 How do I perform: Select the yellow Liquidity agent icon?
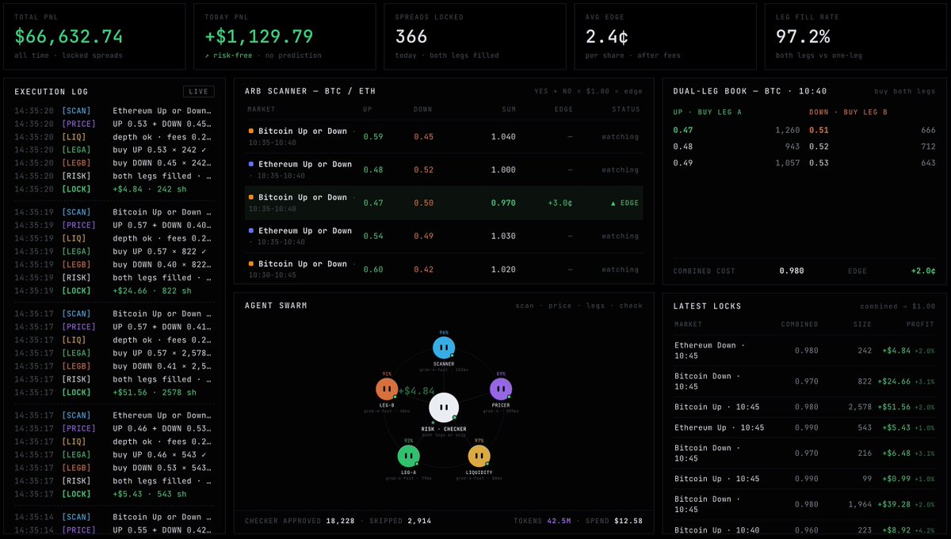[x=479, y=456]
